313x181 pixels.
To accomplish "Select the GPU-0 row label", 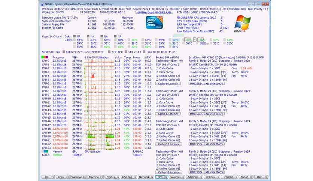I will click(46, 155).
